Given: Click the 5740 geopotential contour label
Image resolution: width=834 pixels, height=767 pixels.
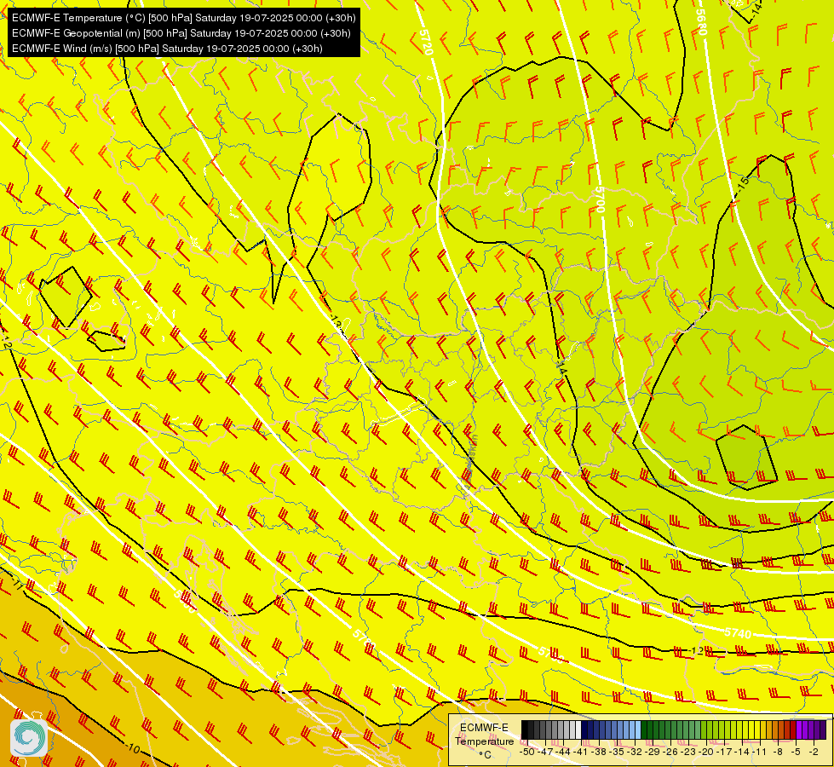Looking at the screenshot, I should (738, 633).
